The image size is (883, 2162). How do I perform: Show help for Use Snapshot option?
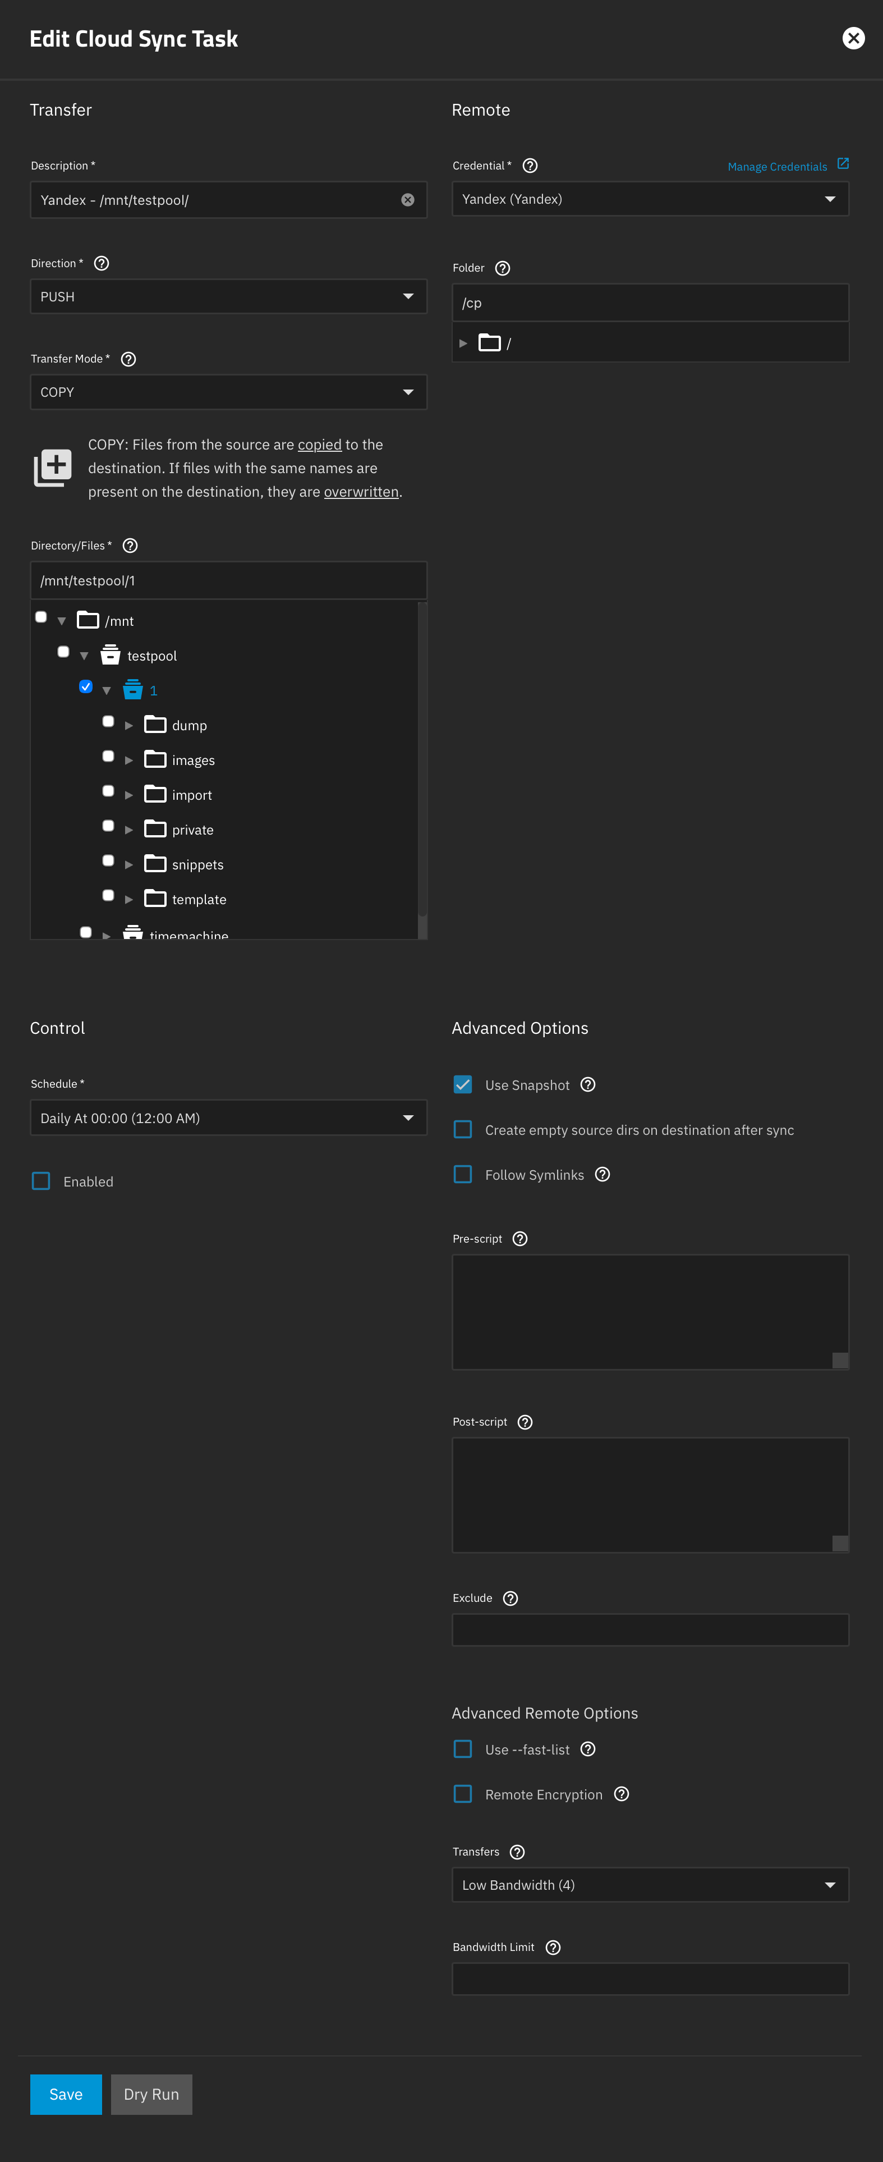pyautogui.click(x=588, y=1084)
